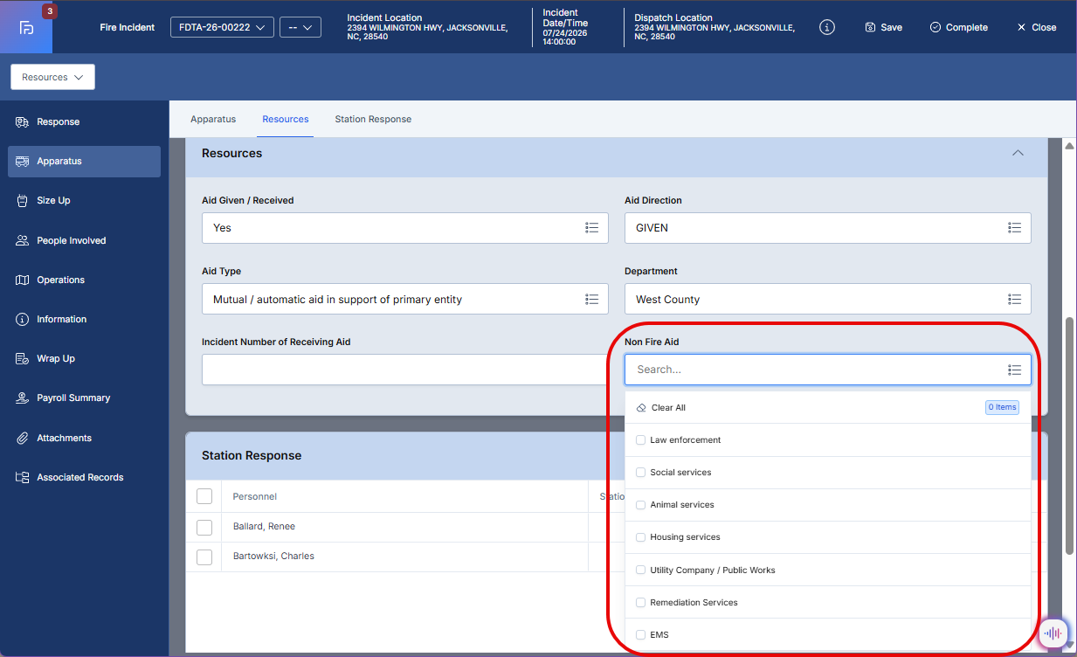The width and height of the screenshot is (1077, 657).
Task: Click the Size Up sidebar icon
Action: click(x=23, y=201)
